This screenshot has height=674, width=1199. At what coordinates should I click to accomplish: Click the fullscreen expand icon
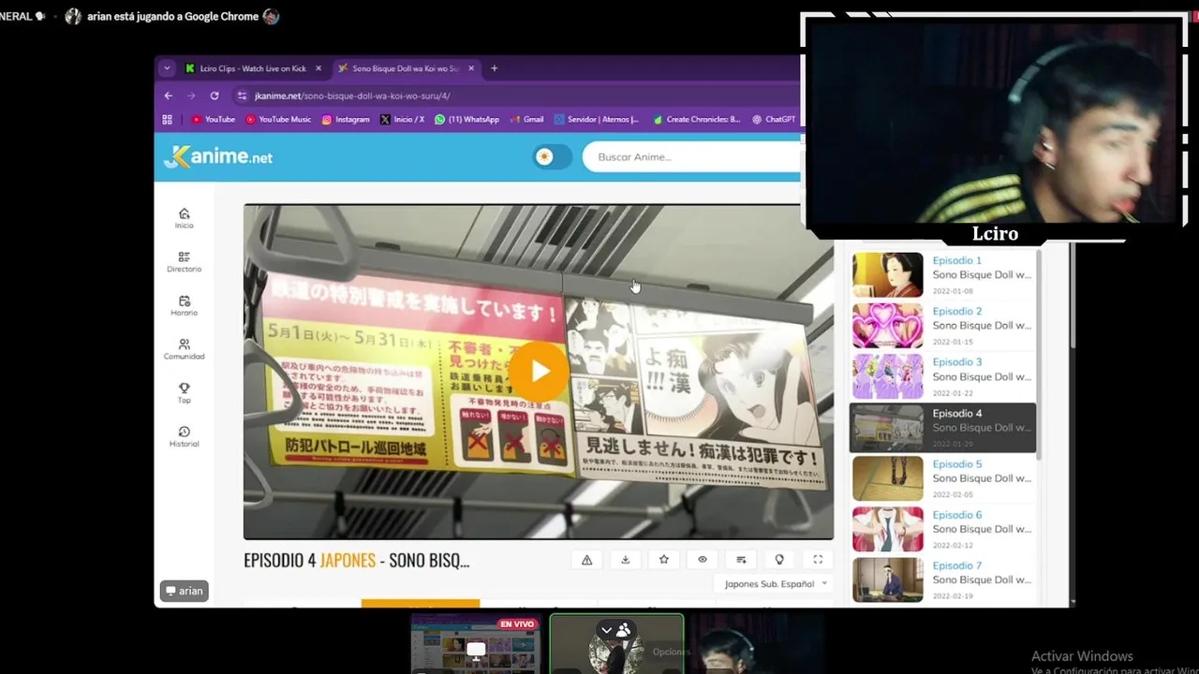click(x=818, y=560)
